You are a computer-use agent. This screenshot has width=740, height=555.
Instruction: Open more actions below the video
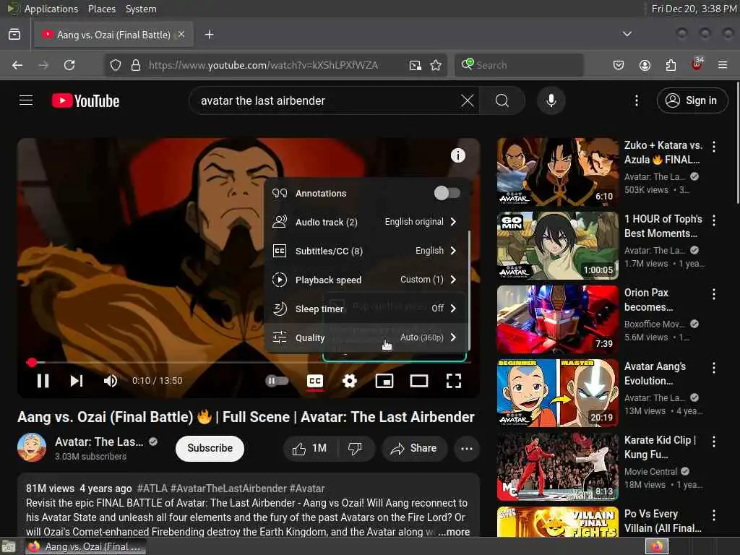click(x=467, y=448)
